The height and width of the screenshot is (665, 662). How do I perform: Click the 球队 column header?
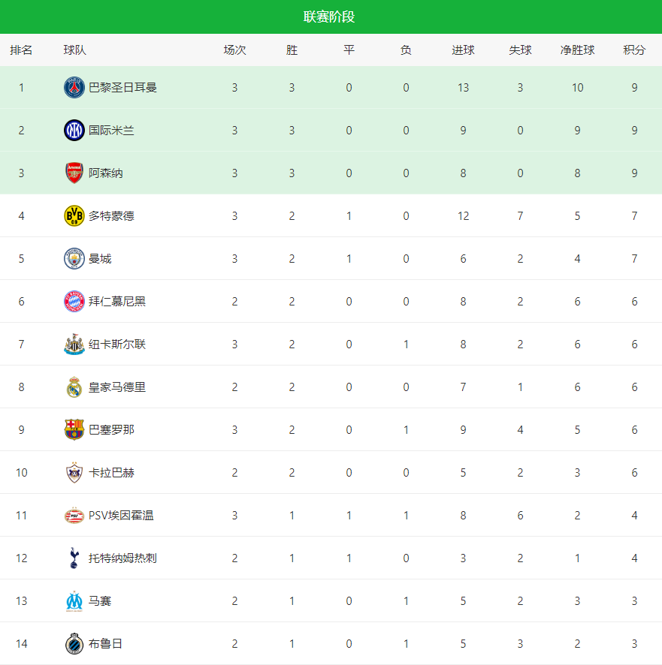74,50
